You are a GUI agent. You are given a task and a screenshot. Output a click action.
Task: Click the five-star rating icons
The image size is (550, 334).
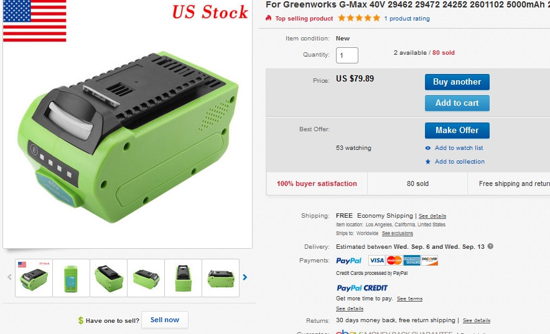pyautogui.click(x=359, y=18)
